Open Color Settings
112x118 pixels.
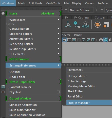[x=89, y=81]
